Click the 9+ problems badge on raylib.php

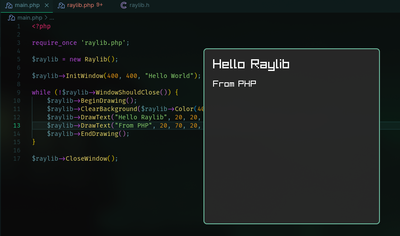point(100,5)
